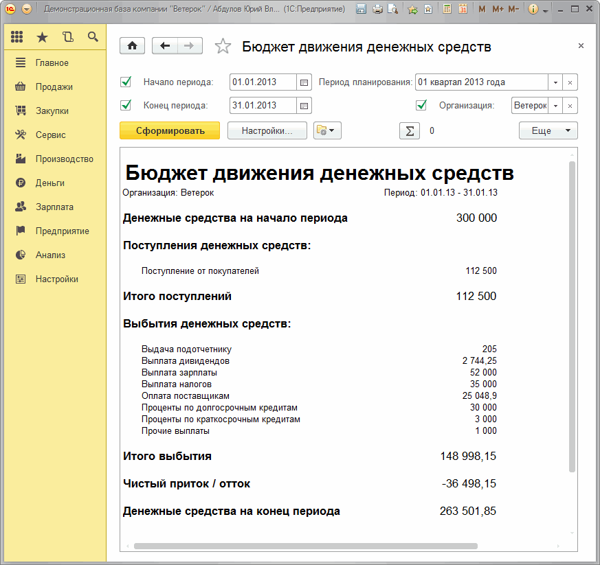Expand dropdown arrow next to info icon
600x565 pixels.
(x=545, y=10)
